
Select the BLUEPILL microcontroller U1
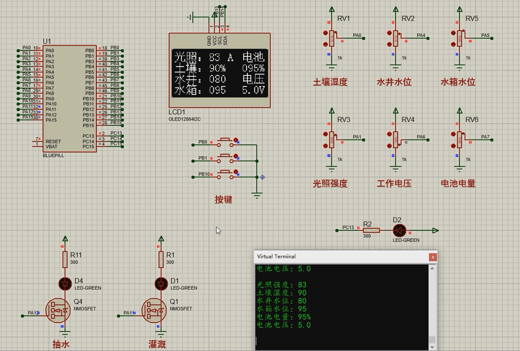coord(69,98)
